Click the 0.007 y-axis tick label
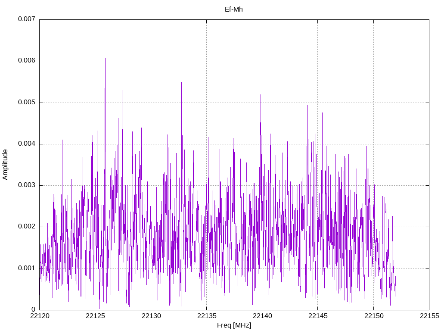Screen dimensions: 441x331 click(x=27, y=19)
